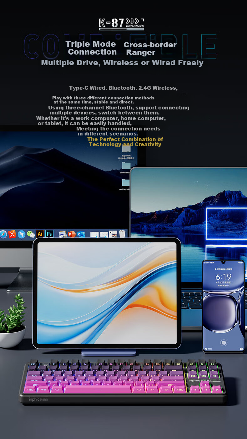The image size is (247, 439).
Task: Tap the fingerprint sensor on the phone
Action: 223,343
